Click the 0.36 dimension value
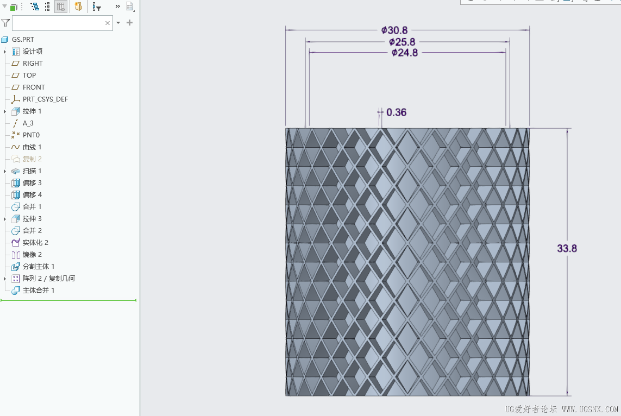 (x=397, y=112)
